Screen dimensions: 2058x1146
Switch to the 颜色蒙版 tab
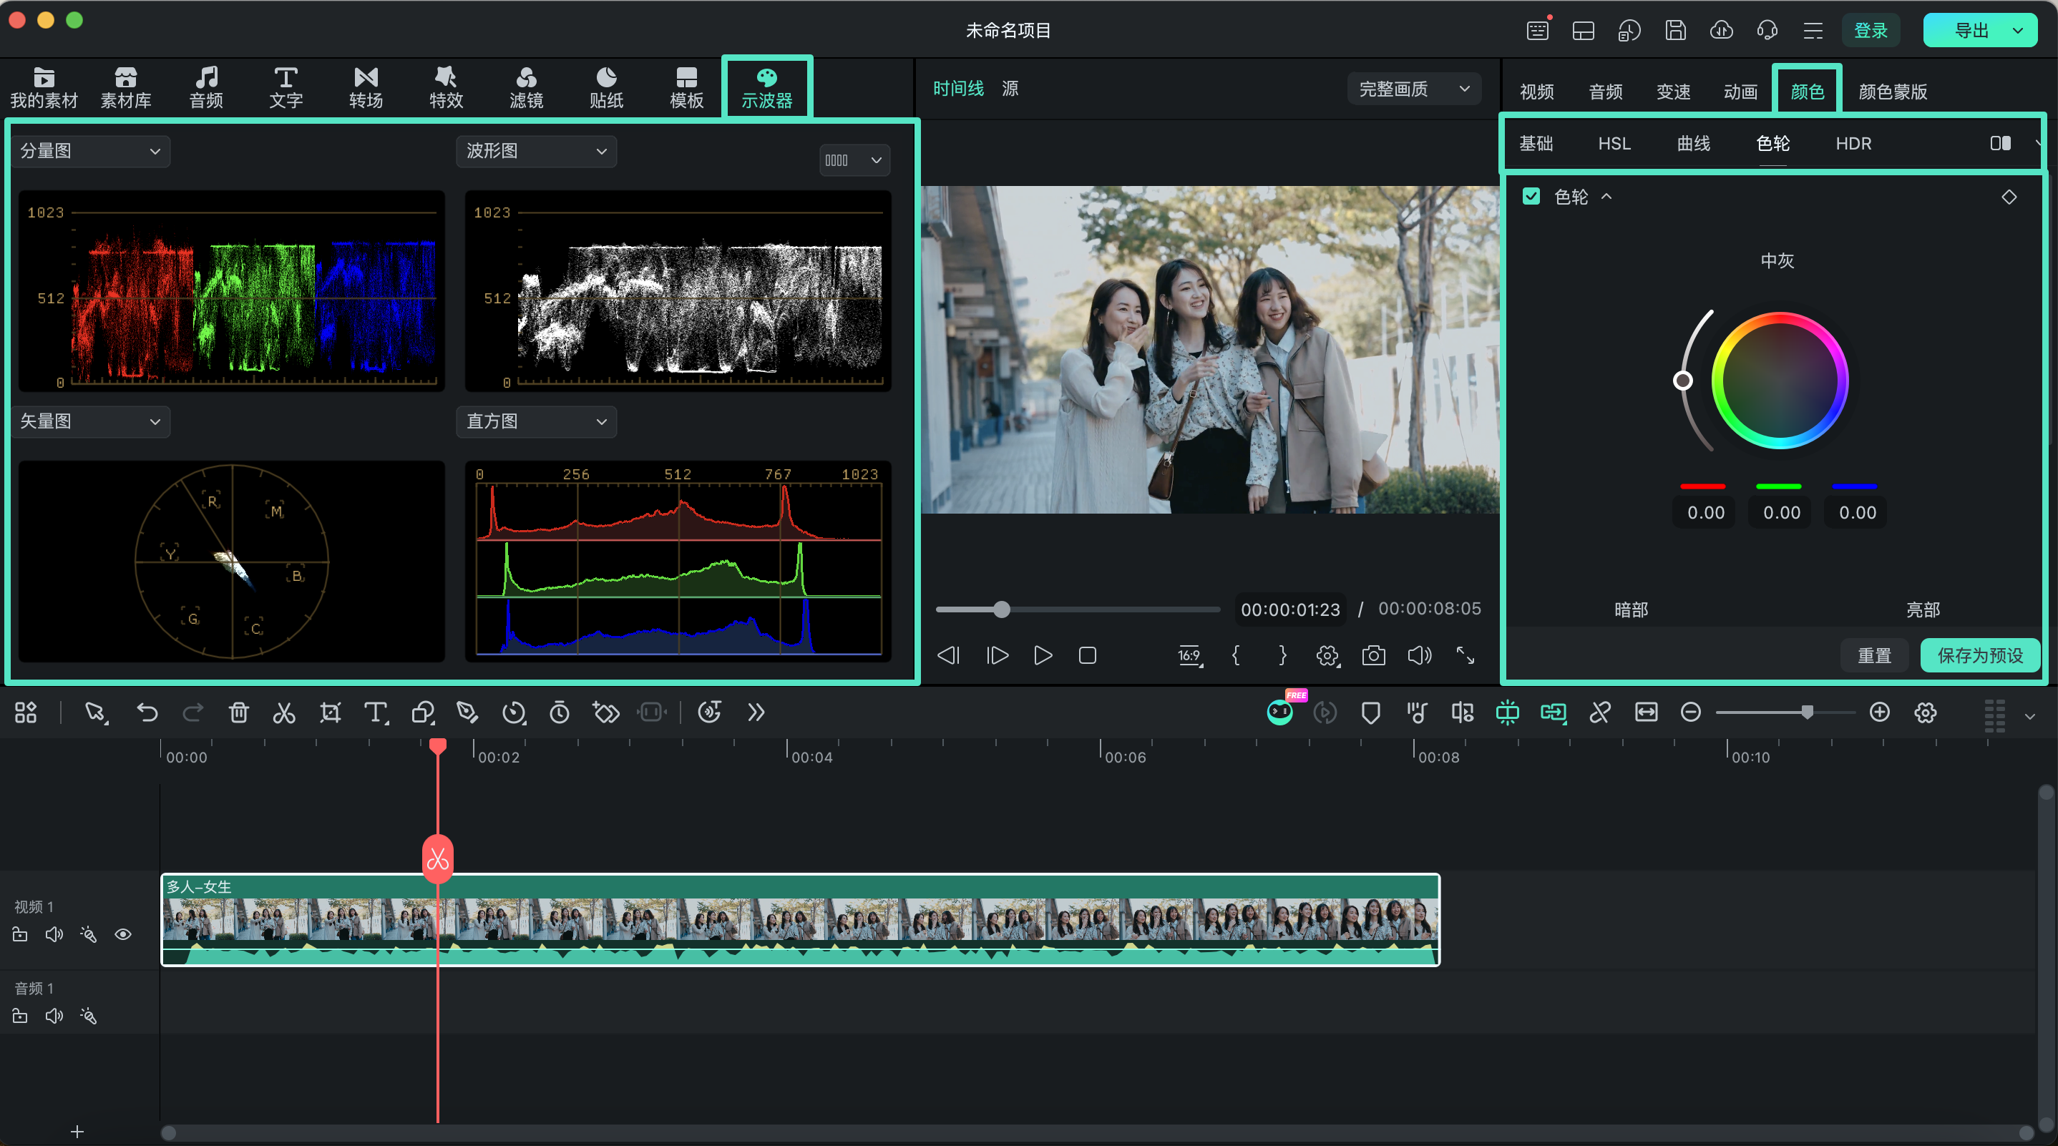pos(1893,91)
